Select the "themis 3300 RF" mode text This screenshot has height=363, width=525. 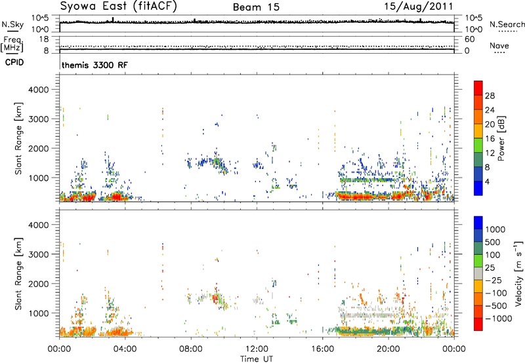click(x=94, y=65)
